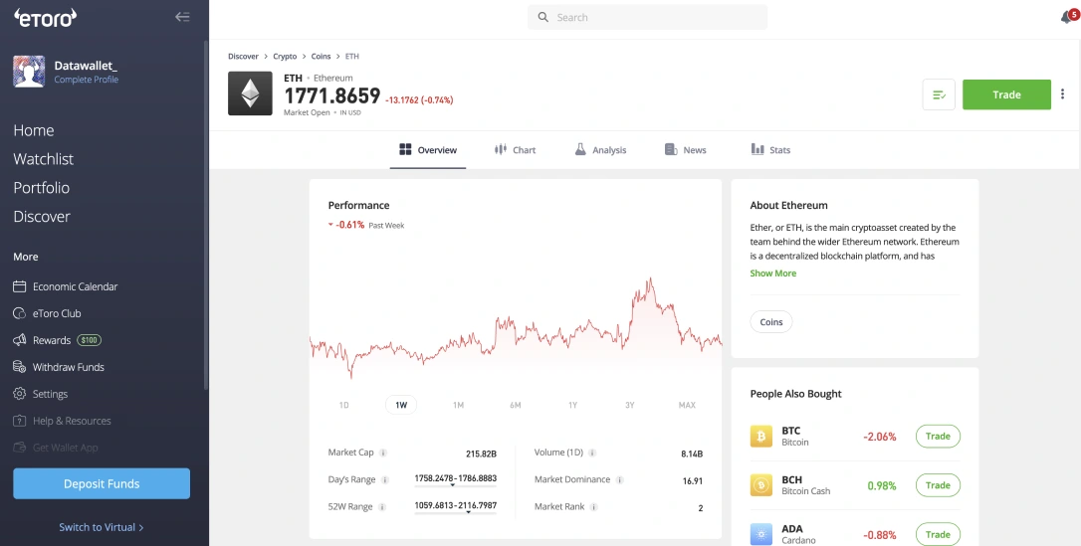Click Trade button for BTC
This screenshot has height=546, width=1081.
[x=938, y=437]
